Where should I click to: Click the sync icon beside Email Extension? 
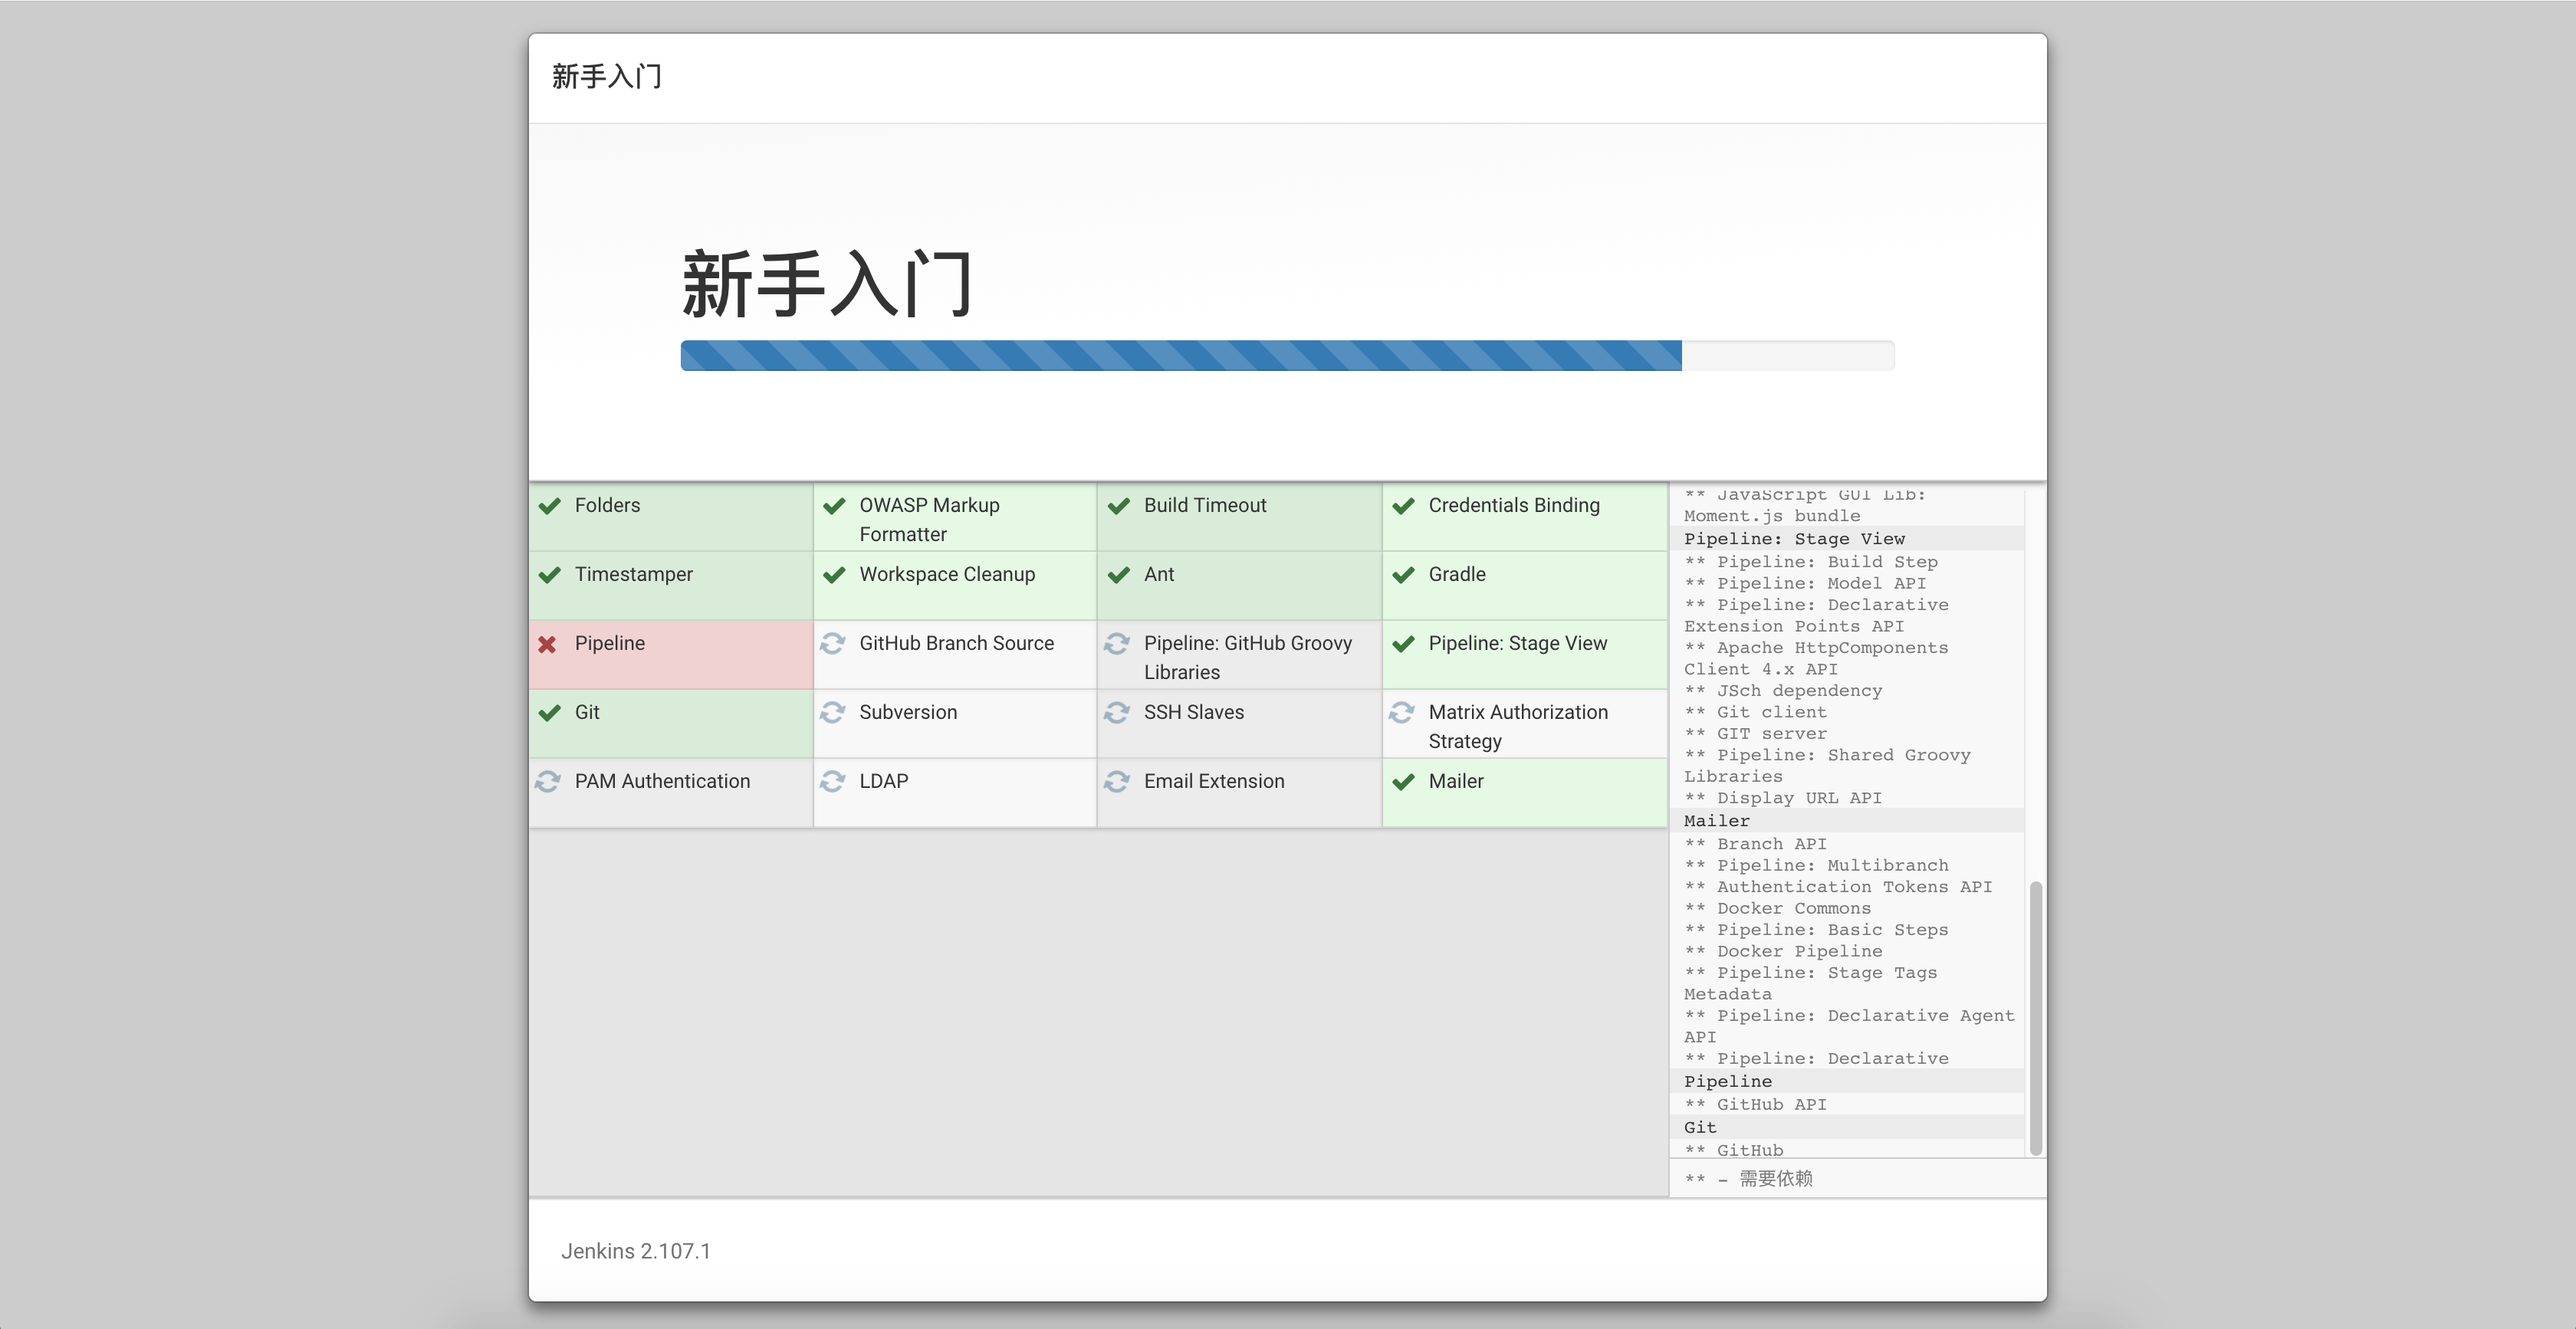1117,781
